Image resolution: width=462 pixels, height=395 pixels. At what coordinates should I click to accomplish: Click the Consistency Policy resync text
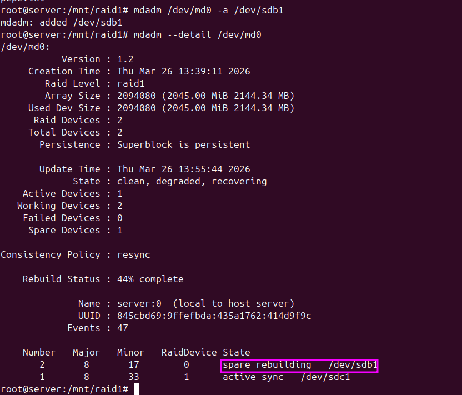(x=133, y=254)
